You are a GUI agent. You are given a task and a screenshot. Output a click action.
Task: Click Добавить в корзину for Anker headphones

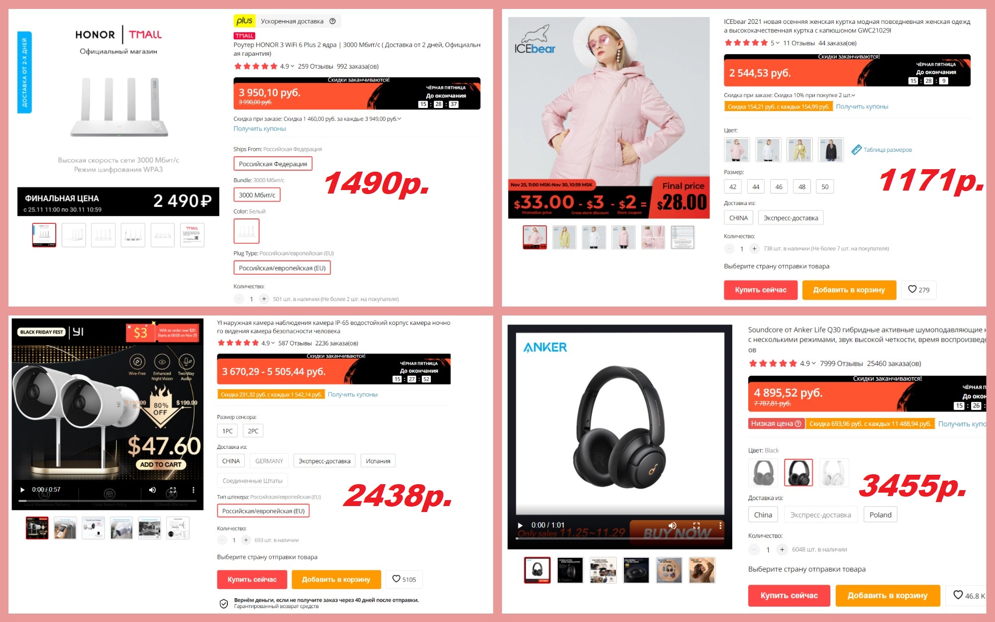tap(888, 595)
